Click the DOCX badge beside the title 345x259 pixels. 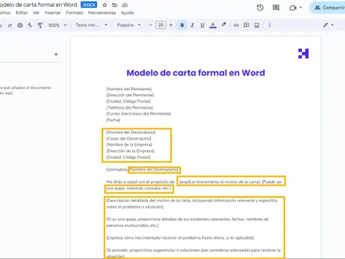(x=89, y=5)
